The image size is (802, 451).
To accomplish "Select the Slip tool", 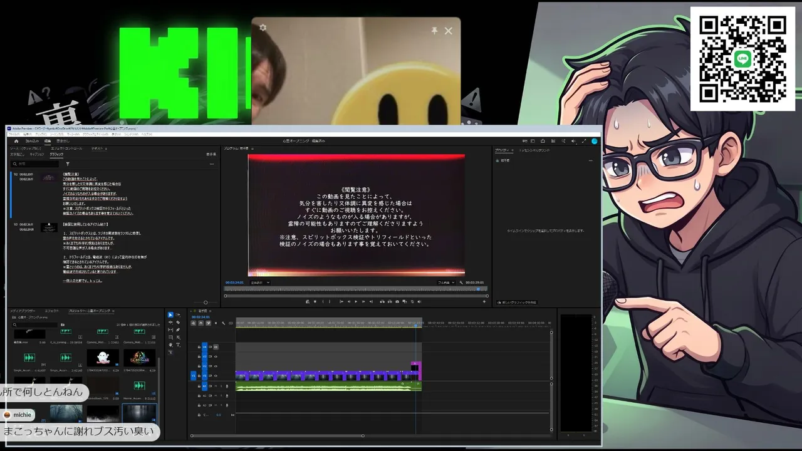I will pyautogui.click(x=170, y=330).
